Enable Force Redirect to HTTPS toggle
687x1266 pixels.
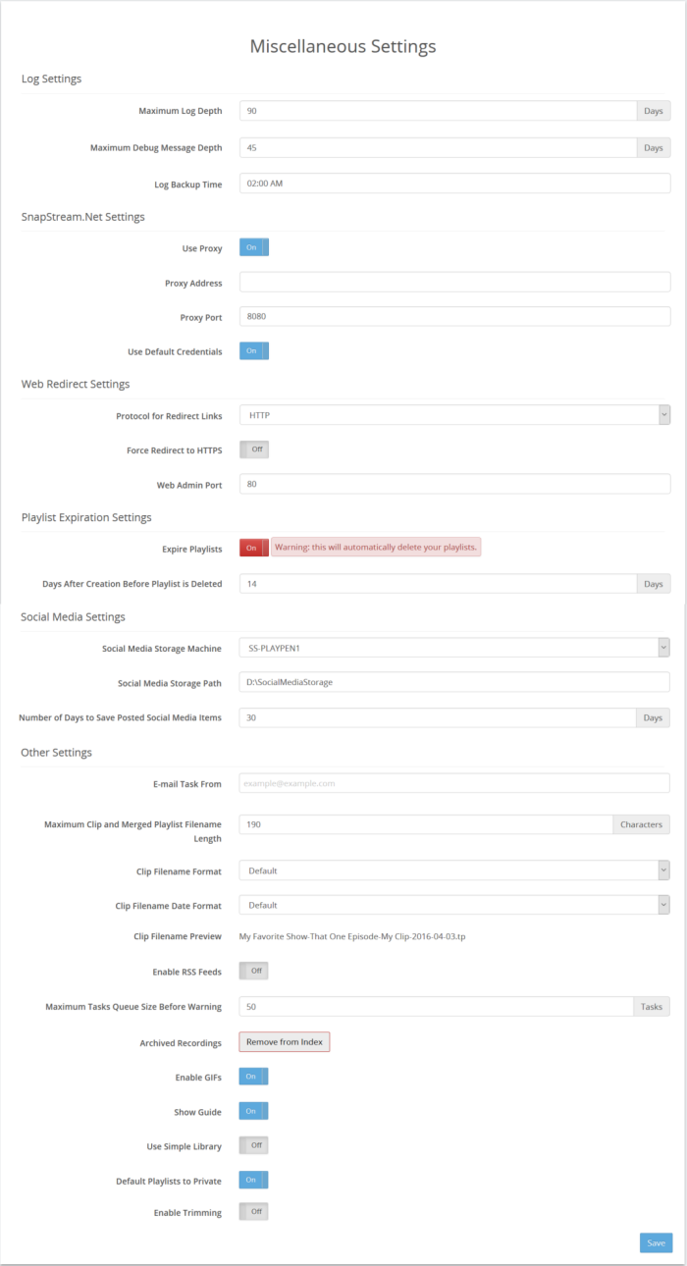tap(253, 449)
